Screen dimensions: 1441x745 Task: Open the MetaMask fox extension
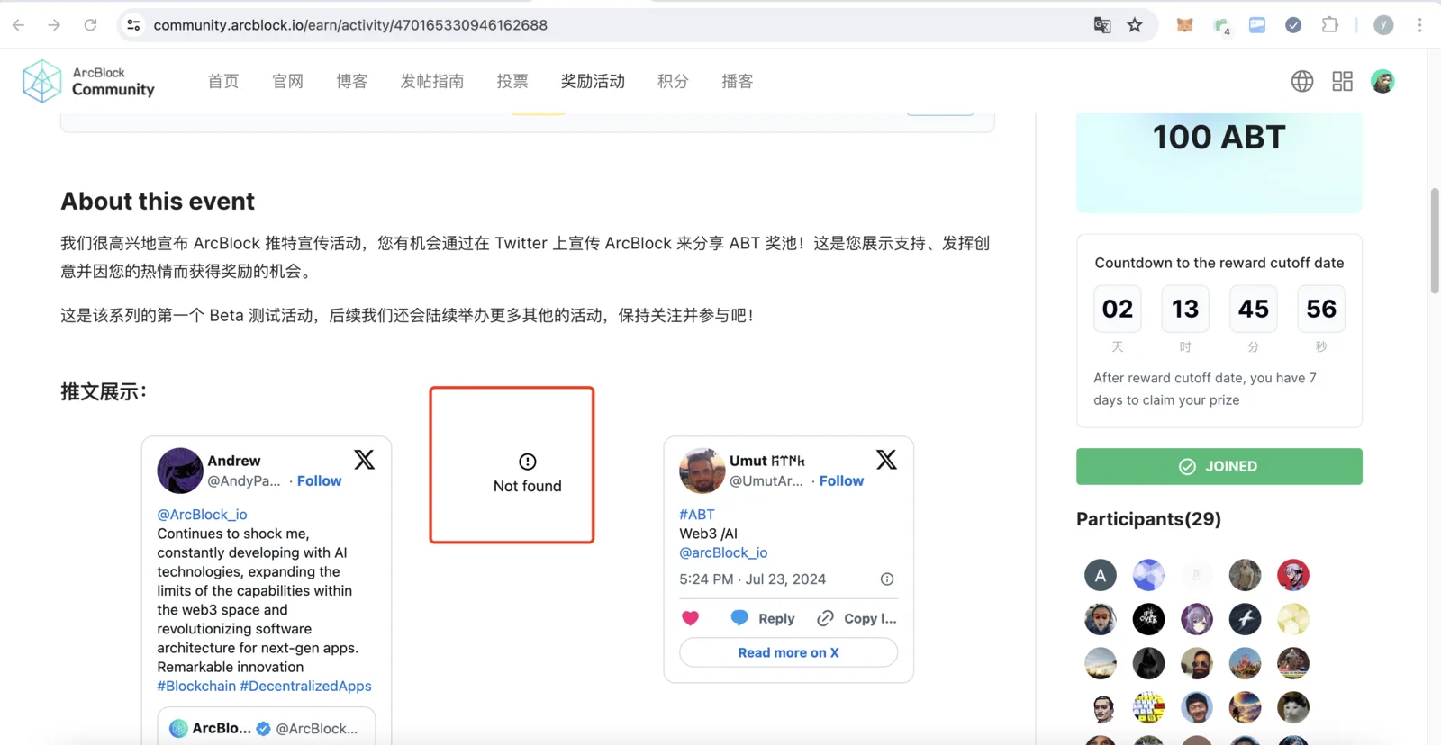coord(1184,25)
